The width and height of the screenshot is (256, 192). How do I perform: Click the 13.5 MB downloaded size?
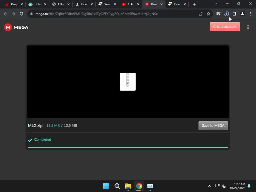53,125
